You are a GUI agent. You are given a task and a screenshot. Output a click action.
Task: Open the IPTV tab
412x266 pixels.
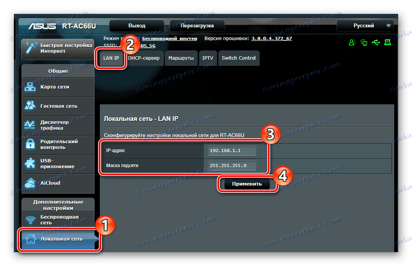pos(208,58)
